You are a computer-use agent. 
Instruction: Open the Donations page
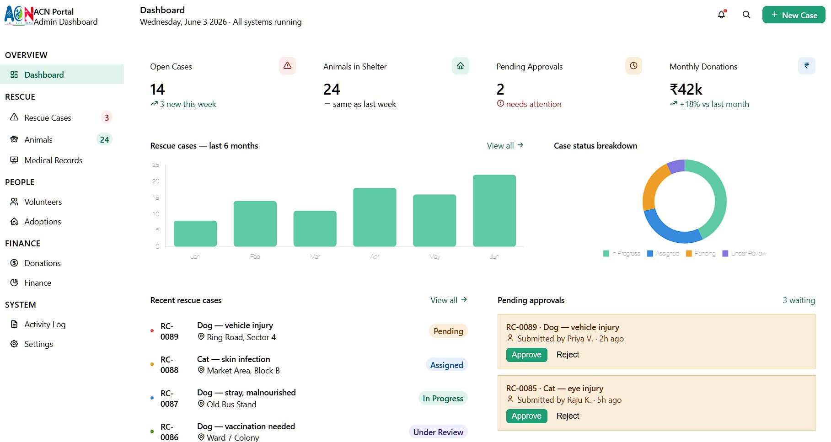(x=62, y=263)
